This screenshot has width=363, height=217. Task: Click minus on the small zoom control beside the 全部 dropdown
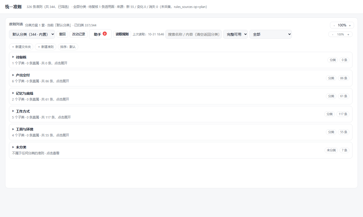tap(333, 34)
